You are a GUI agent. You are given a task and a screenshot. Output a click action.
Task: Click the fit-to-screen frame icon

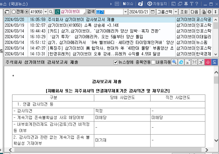[x=194, y=62]
